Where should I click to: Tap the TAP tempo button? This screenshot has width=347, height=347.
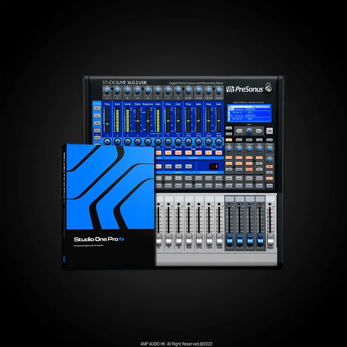269,131
